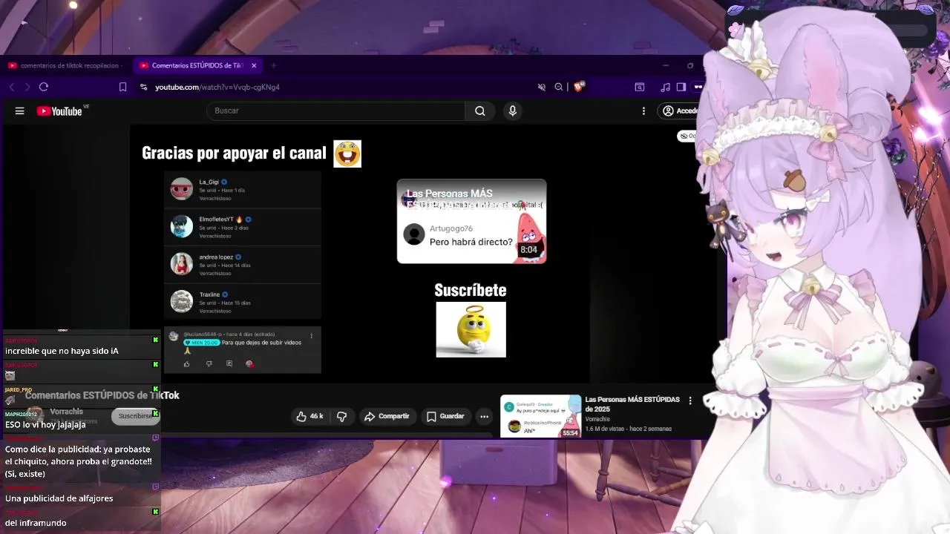
Task: Open site information icon beside the URL
Action: click(x=144, y=87)
